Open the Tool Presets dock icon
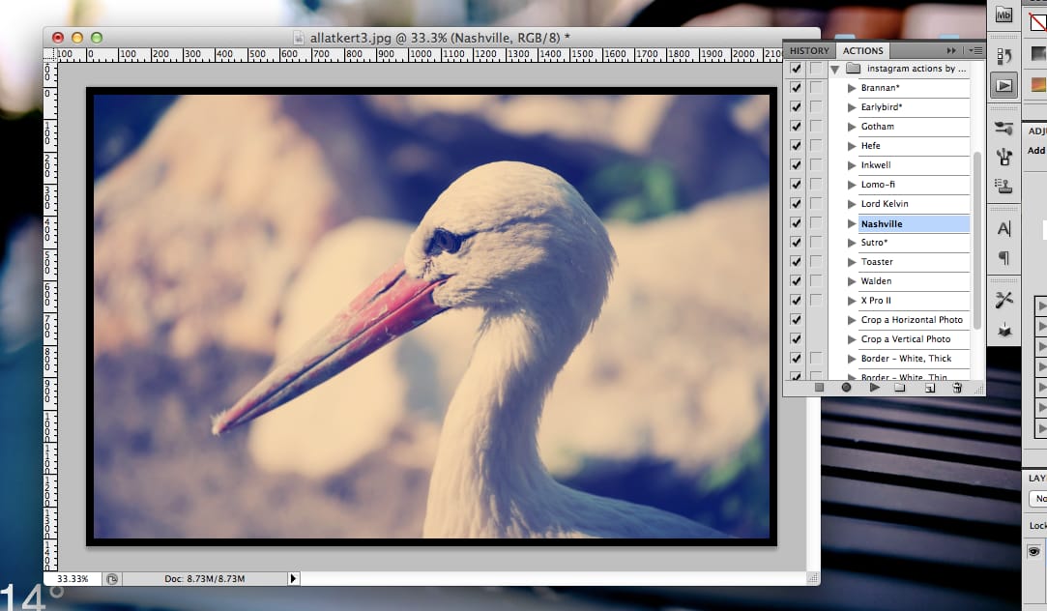The width and height of the screenshot is (1047, 611). point(1003,300)
